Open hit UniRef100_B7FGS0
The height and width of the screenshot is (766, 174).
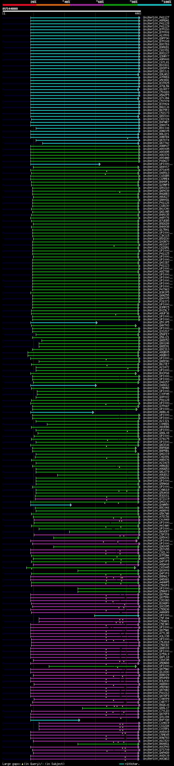pos(156,29)
